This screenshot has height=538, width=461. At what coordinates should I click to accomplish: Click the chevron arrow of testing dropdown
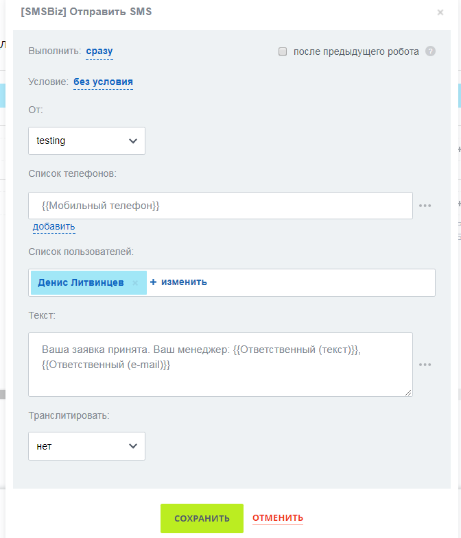(x=133, y=140)
